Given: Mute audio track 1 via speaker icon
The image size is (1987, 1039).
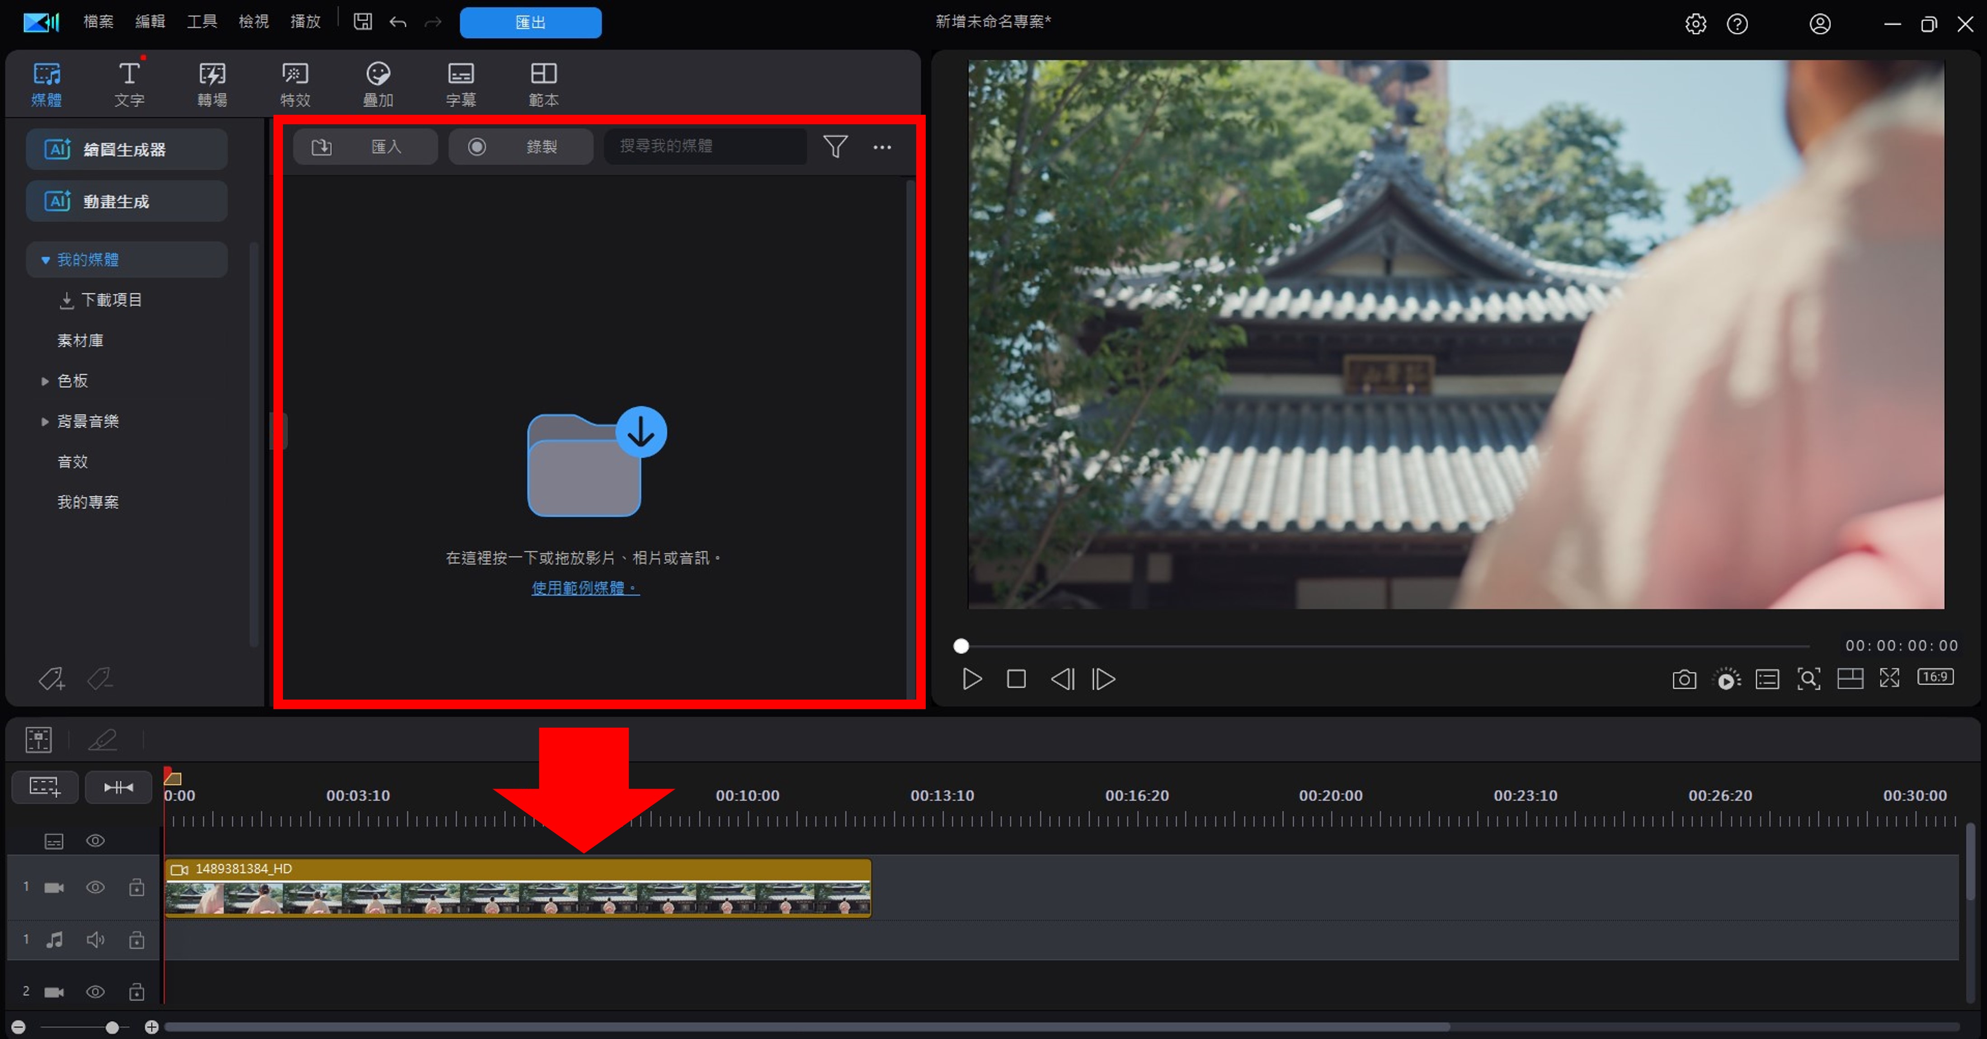Looking at the screenshot, I should 95,940.
